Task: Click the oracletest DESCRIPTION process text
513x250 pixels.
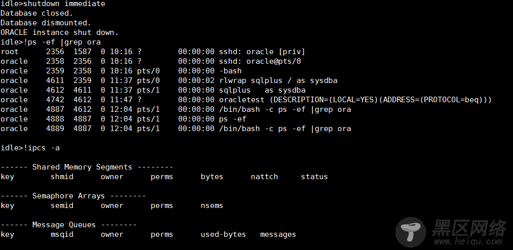Action: pos(355,100)
